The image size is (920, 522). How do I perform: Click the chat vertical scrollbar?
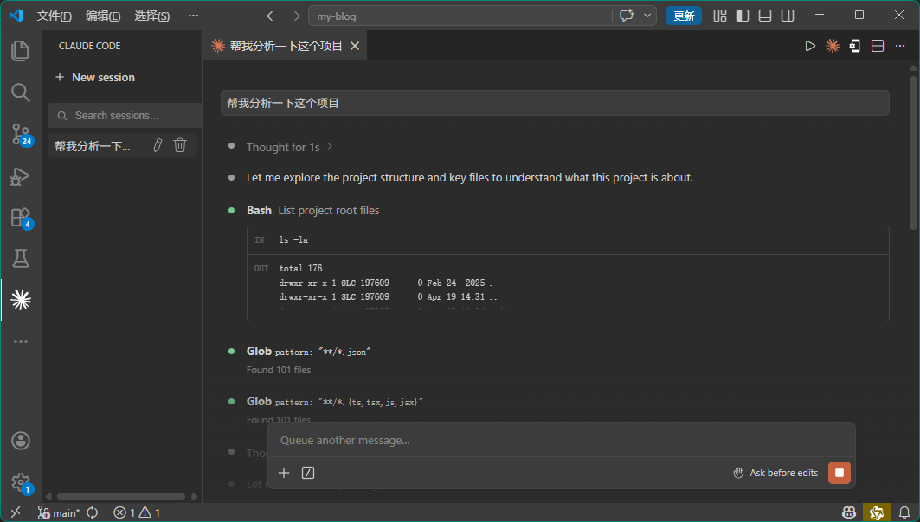point(913,151)
